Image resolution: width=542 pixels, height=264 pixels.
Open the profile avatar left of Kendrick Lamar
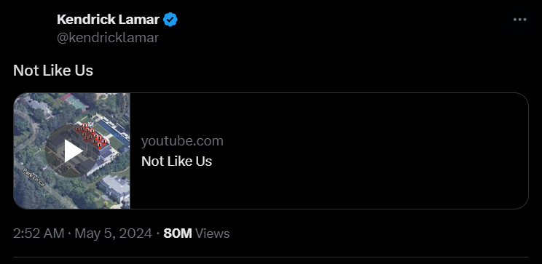pos(32,28)
